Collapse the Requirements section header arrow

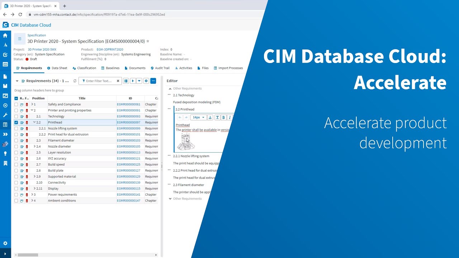tap(17, 81)
